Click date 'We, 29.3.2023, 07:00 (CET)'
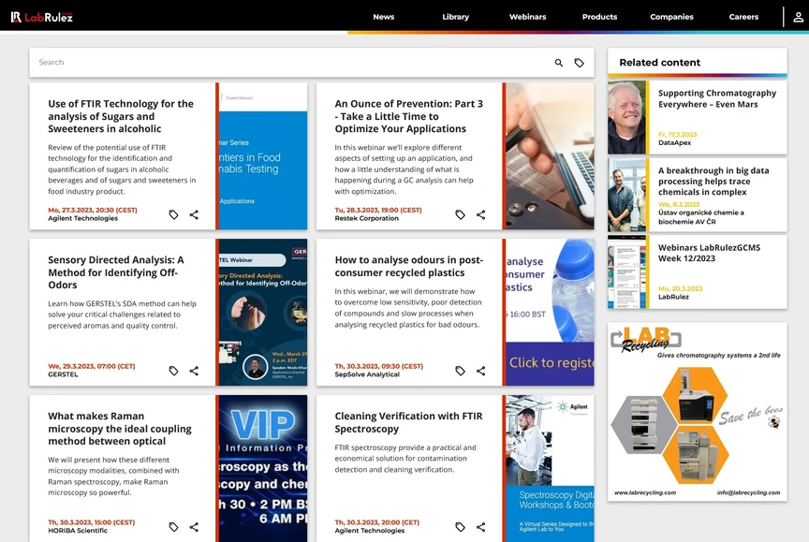Screen dimensions: 809x542 (x=92, y=366)
